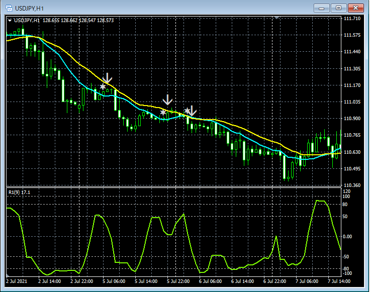Click the 110.900 price scale label
This screenshot has width=370, height=292.
click(x=352, y=119)
